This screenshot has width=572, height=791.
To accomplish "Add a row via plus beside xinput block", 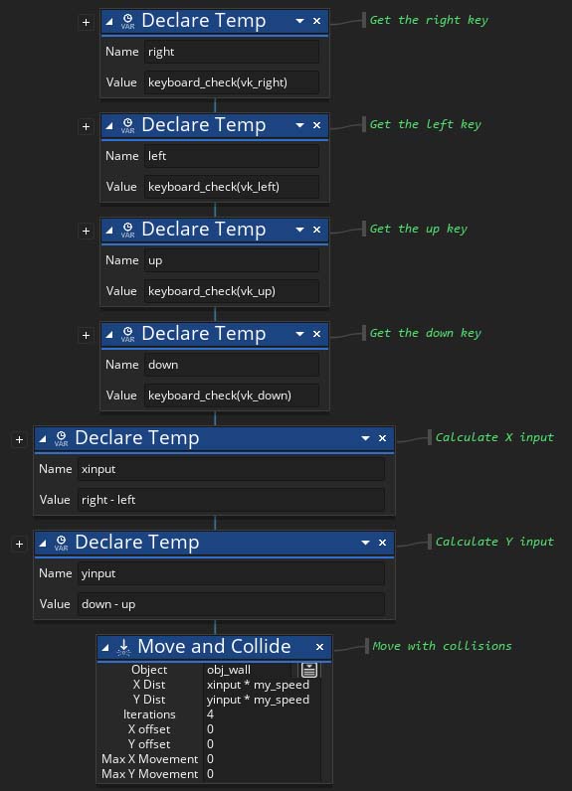I will coord(19,439).
